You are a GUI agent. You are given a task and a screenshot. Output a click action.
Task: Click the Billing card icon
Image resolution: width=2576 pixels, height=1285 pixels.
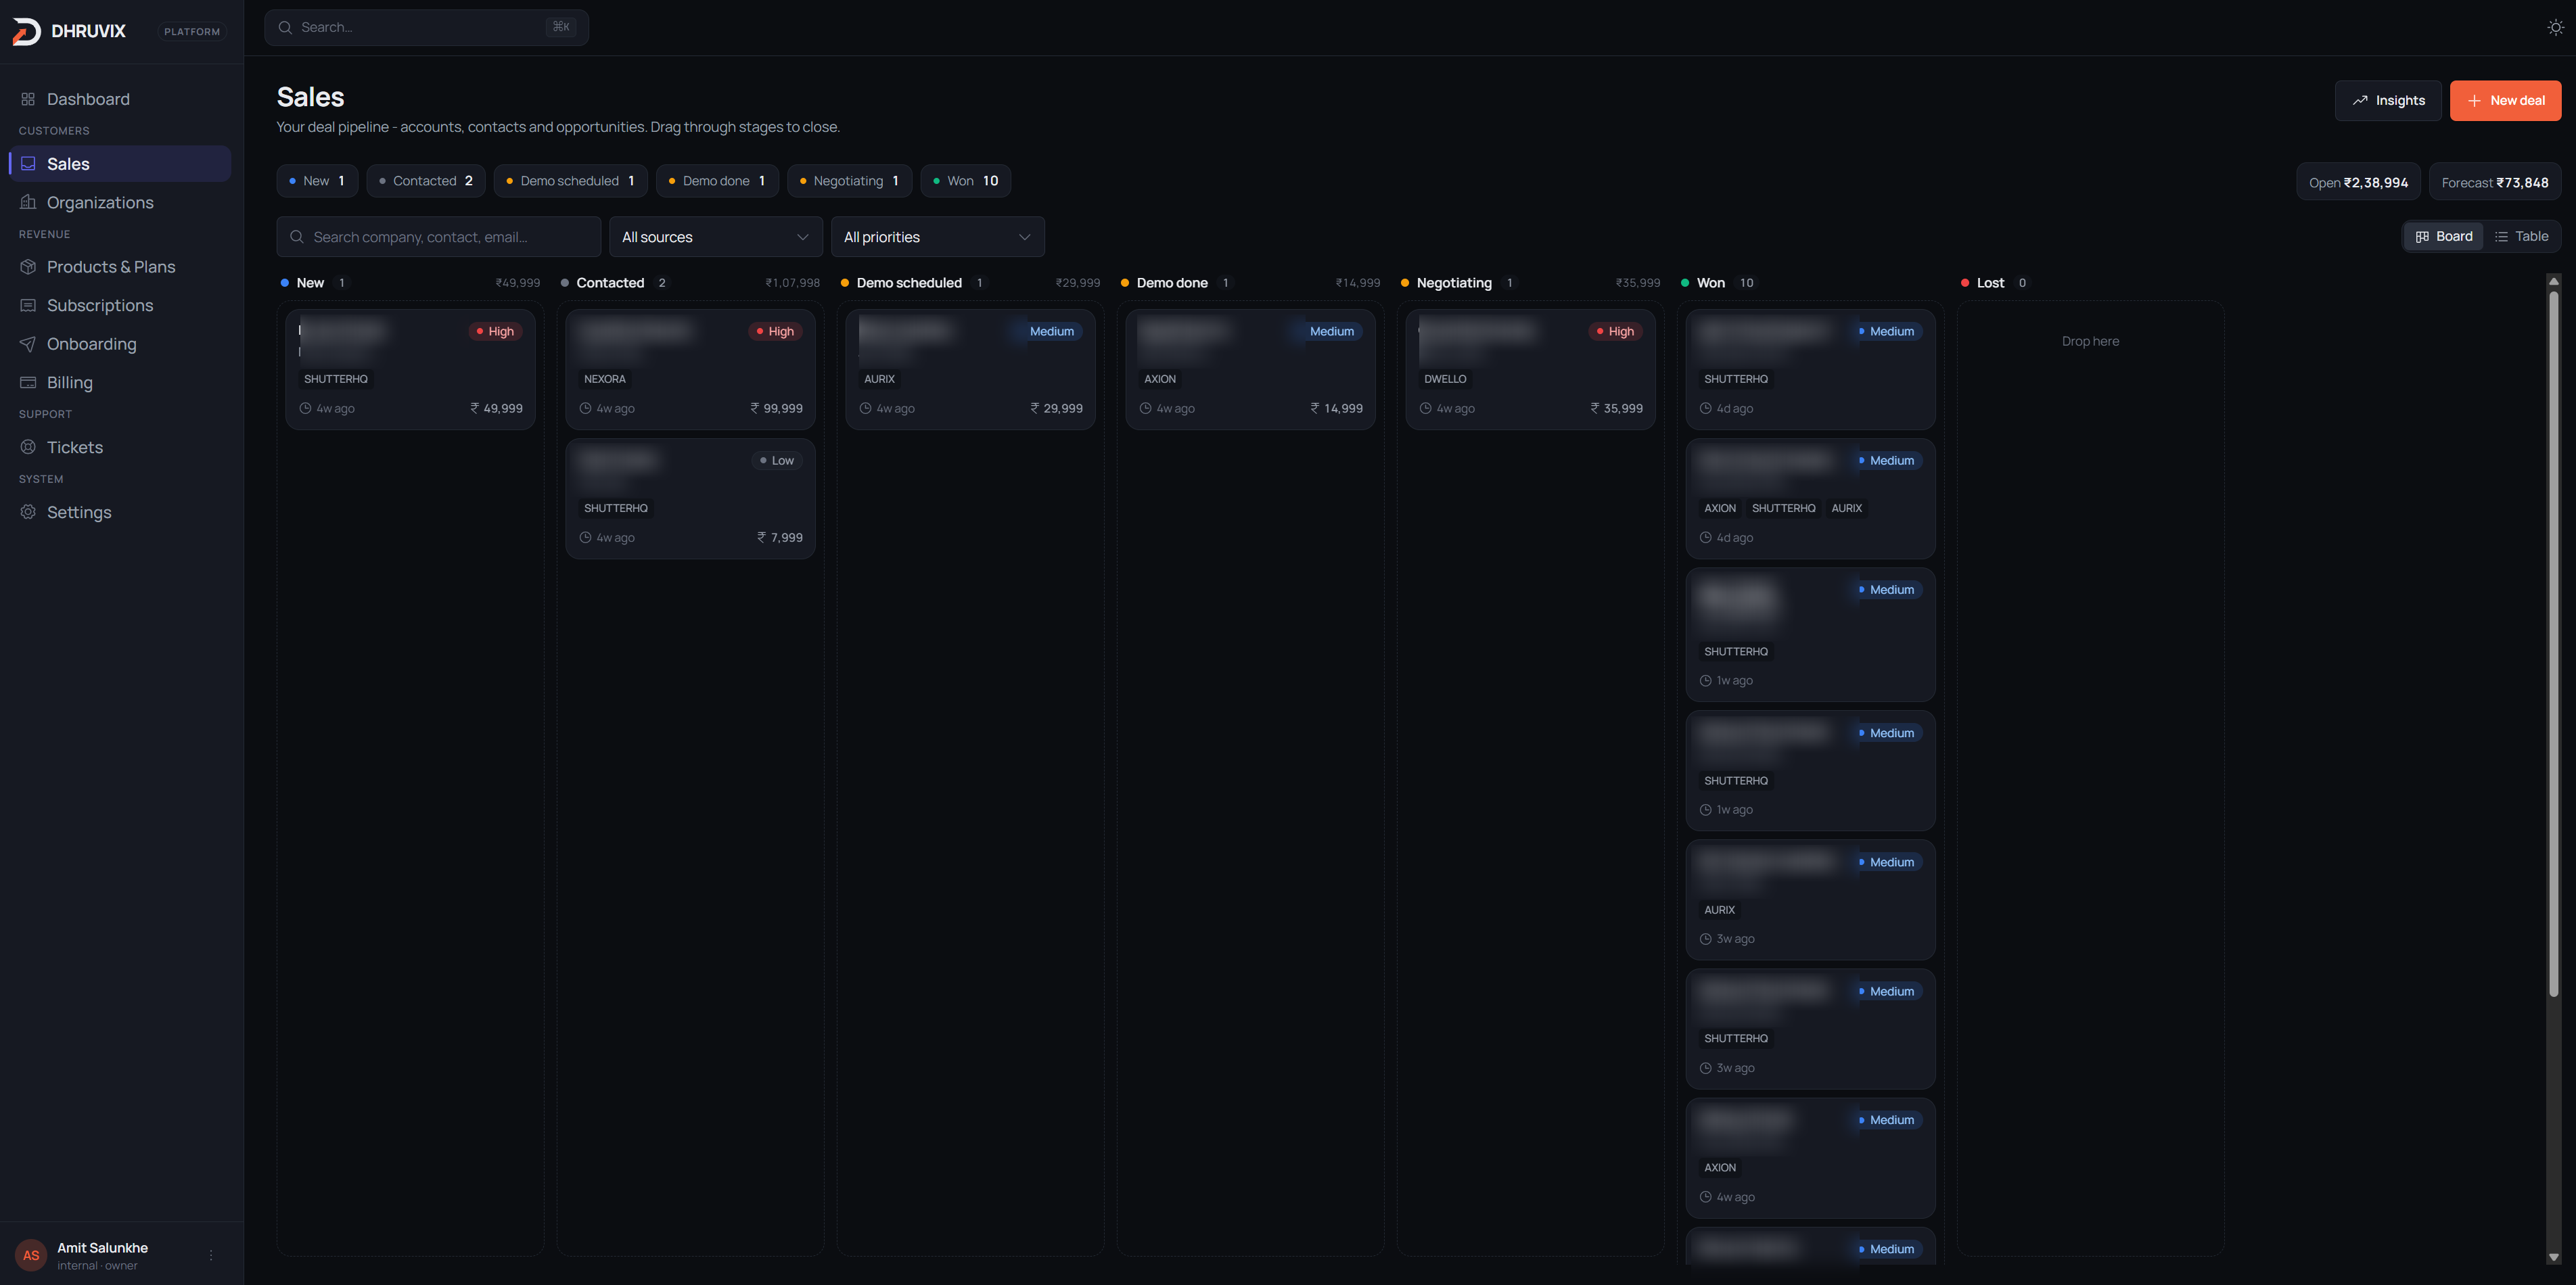(28, 382)
